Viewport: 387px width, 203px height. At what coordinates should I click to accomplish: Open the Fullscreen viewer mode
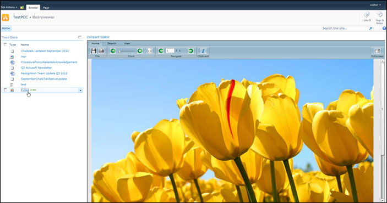click(x=378, y=51)
